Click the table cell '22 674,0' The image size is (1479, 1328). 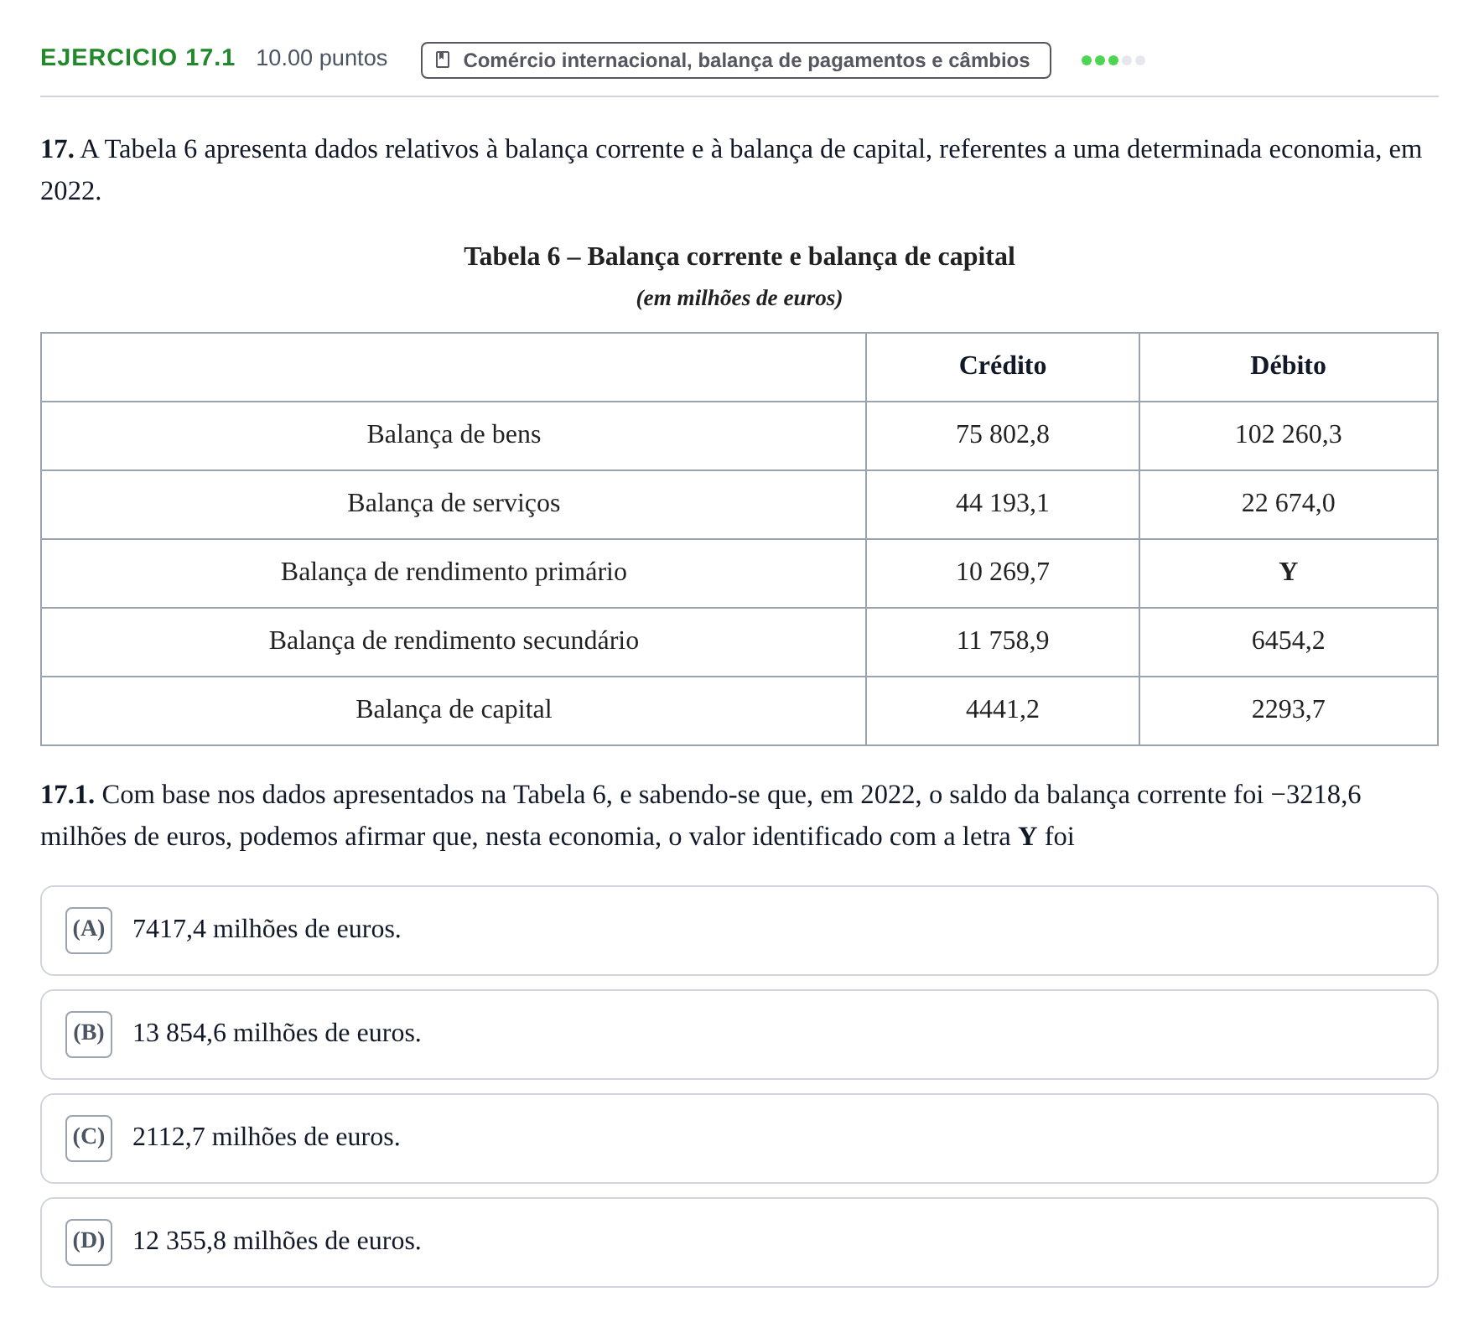[1288, 503]
